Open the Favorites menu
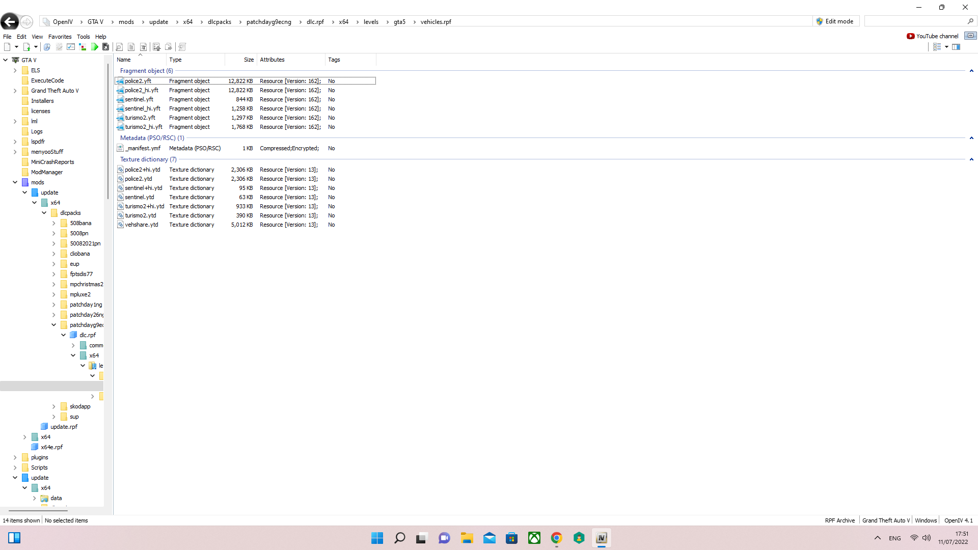This screenshot has height=550, width=978. pyautogui.click(x=60, y=37)
